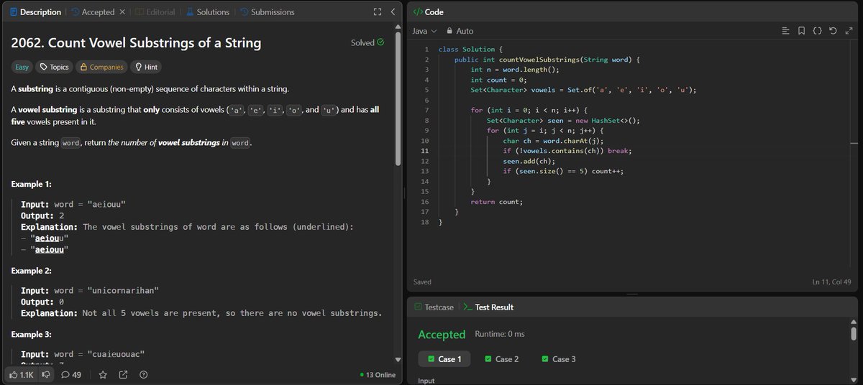Click the test result panel scrollbar thumb
This screenshot has width=863, height=385.
pos(854,333)
